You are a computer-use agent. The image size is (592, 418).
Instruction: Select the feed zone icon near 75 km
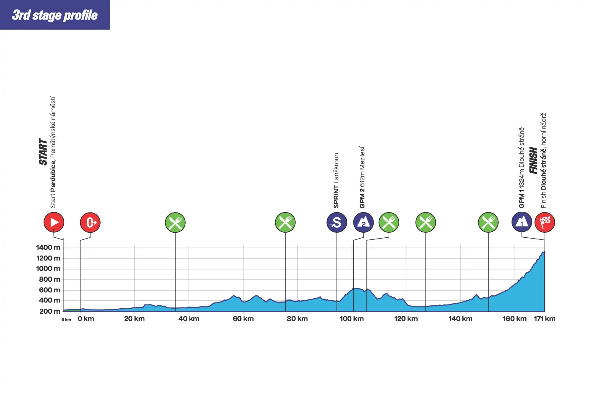pyautogui.click(x=285, y=222)
